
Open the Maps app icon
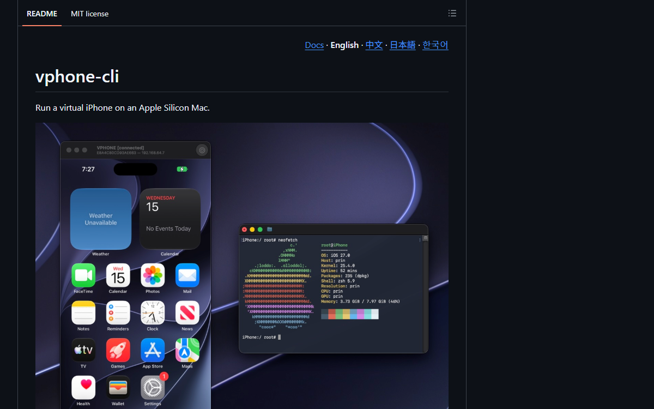coord(187,350)
